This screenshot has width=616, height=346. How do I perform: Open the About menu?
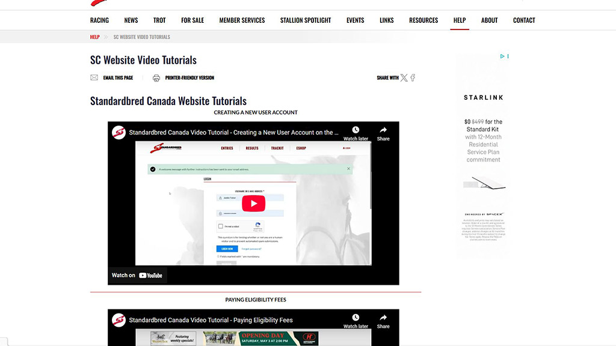pyautogui.click(x=489, y=20)
